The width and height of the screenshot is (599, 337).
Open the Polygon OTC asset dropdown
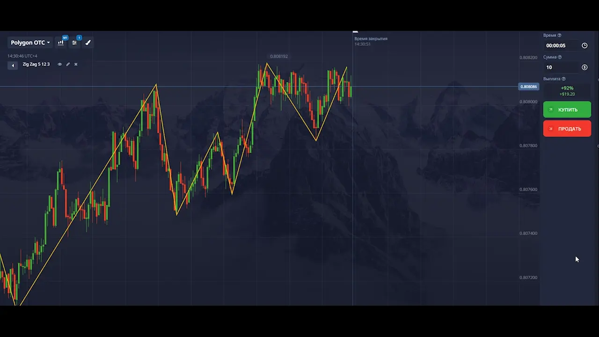click(x=30, y=43)
